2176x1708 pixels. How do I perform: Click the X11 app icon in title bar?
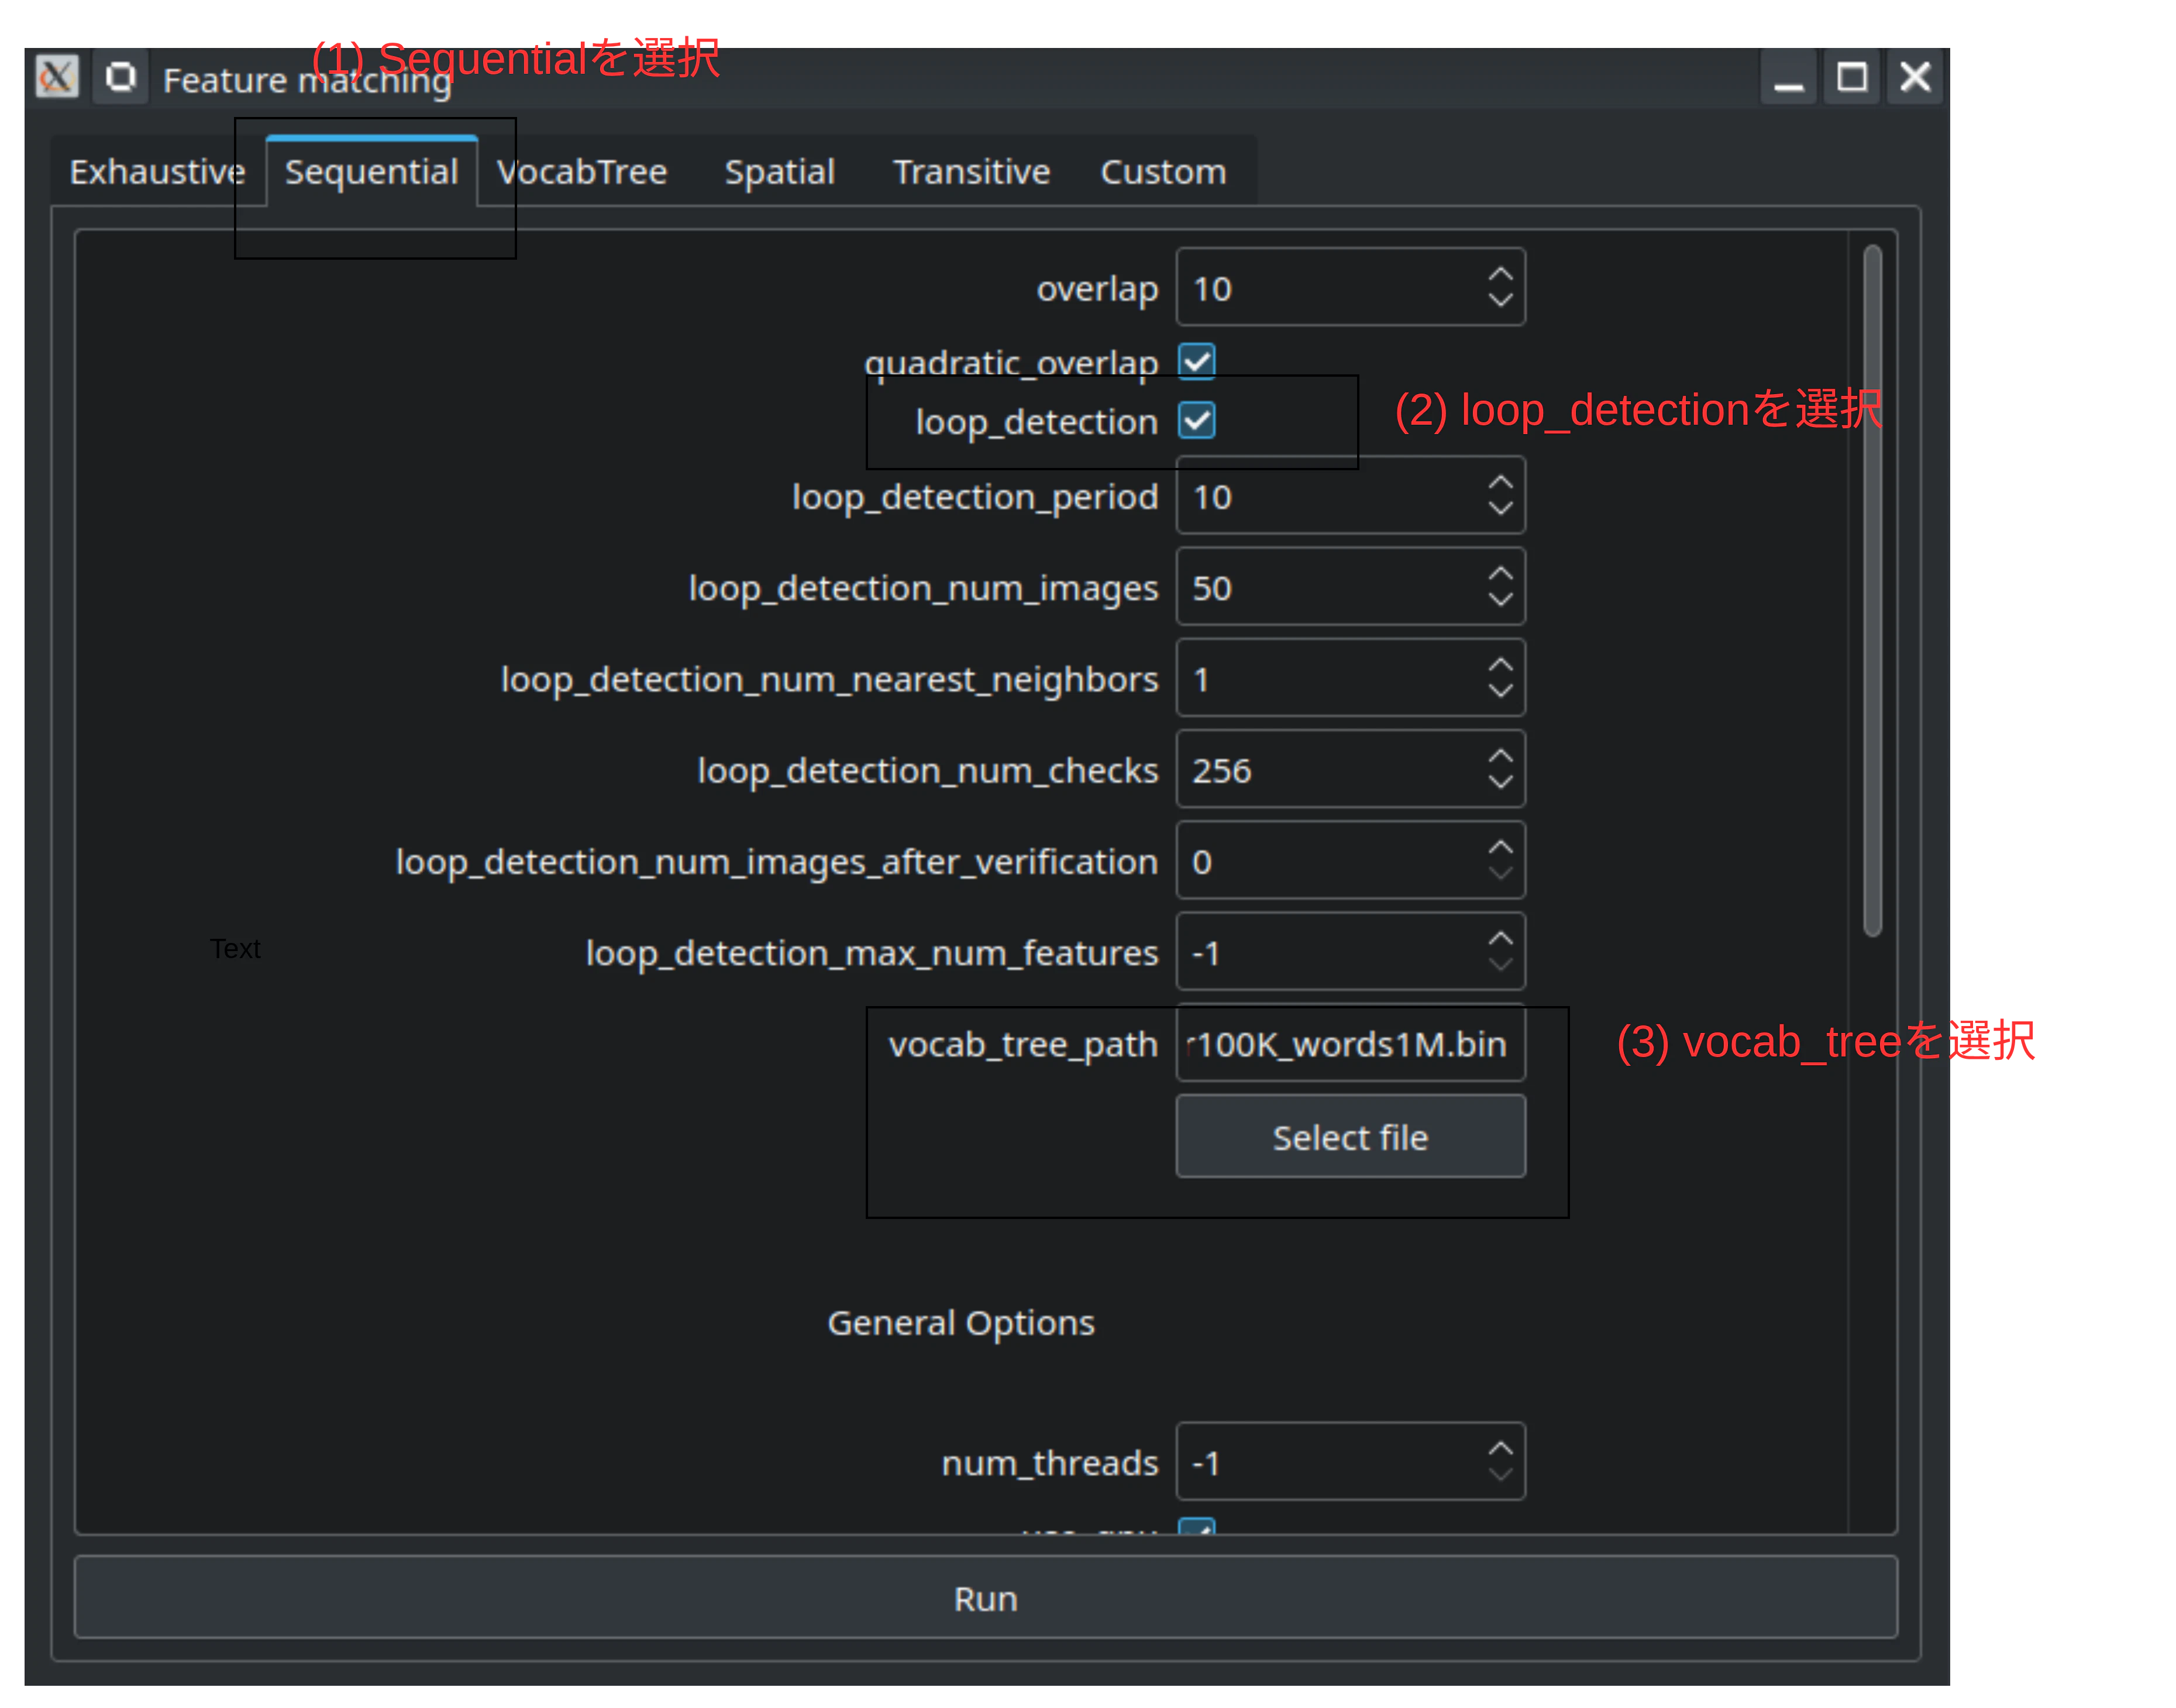57,76
